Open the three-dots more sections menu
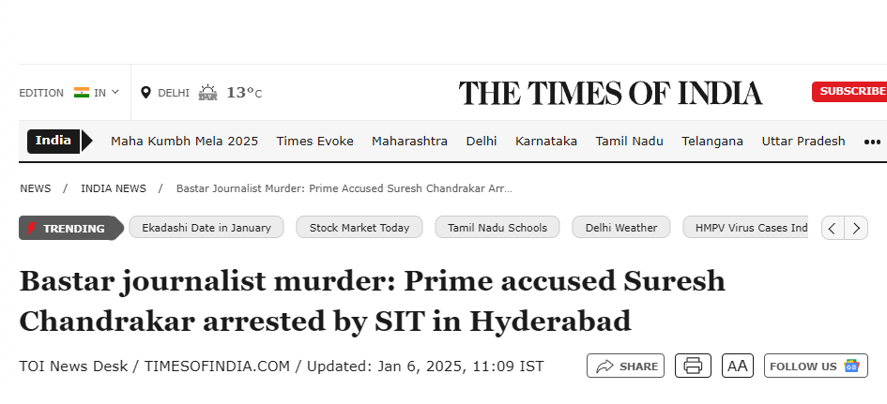887x404 pixels. [x=873, y=142]
